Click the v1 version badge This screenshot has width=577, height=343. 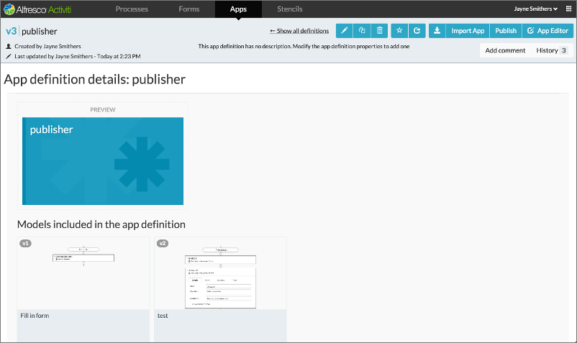coord(25,243)
